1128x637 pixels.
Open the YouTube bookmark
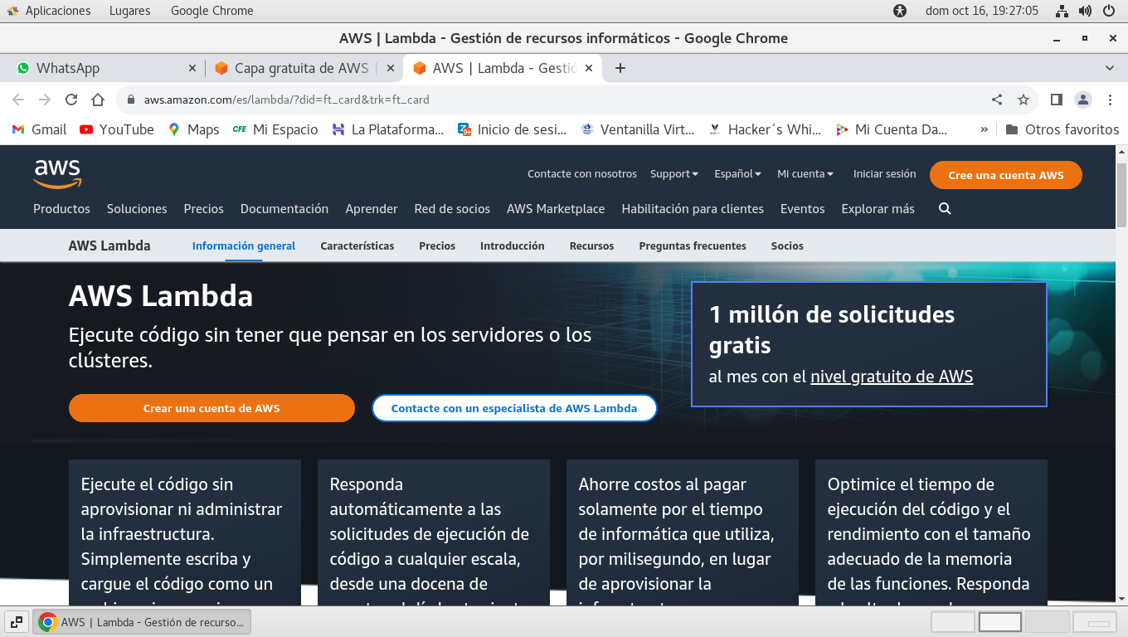point(117,129)
